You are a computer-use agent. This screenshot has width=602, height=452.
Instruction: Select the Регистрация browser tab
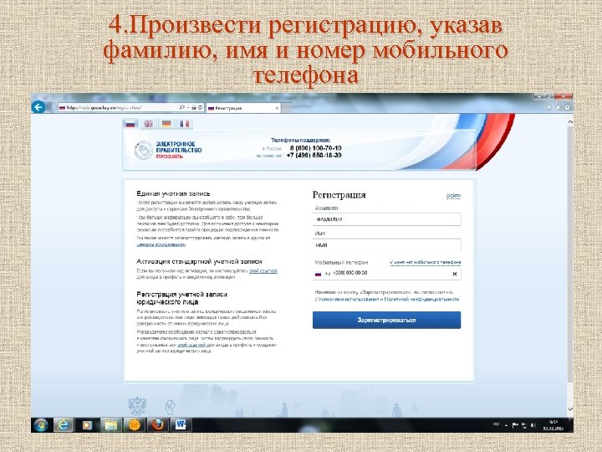[x=243, y=108]
